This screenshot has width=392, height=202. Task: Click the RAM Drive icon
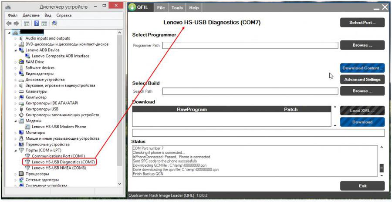[x=21, y=62]
